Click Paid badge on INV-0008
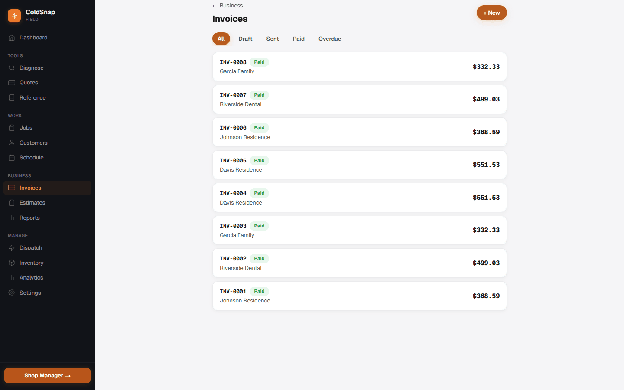Screen dimensions: 624x390 click(259, 62)
